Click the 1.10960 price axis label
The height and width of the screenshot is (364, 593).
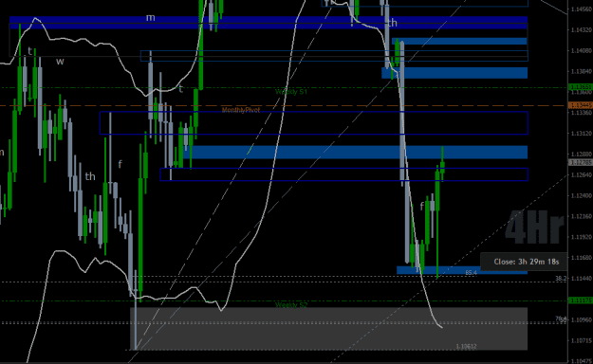click(x=582, y=319)
